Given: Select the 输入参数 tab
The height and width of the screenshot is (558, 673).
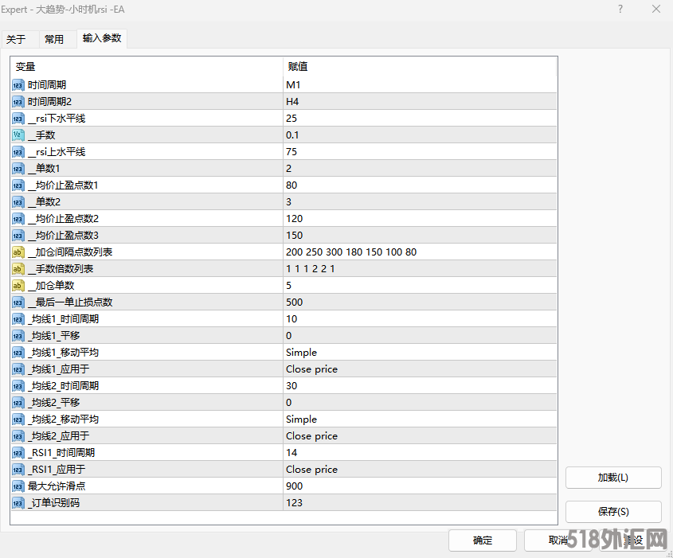Looking at the screenshot, I should tap(102, 38).
